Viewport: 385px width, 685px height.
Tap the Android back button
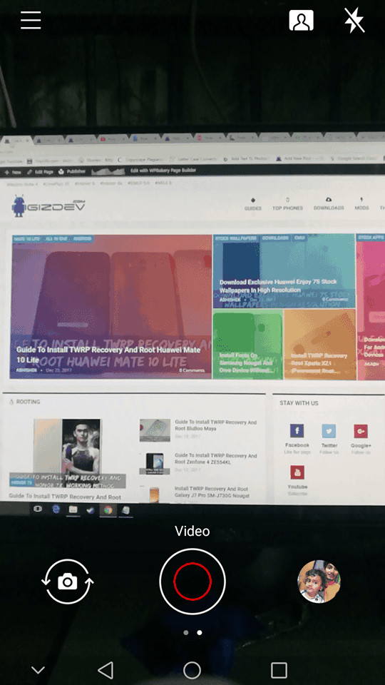tap(106, 670)
